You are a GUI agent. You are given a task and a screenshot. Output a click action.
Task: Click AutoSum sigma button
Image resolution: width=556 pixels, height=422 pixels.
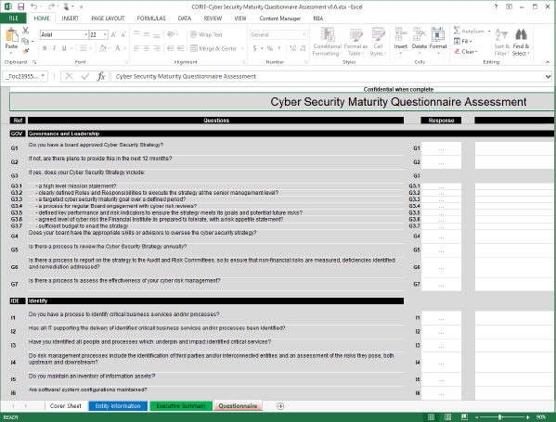coord(469,31)
